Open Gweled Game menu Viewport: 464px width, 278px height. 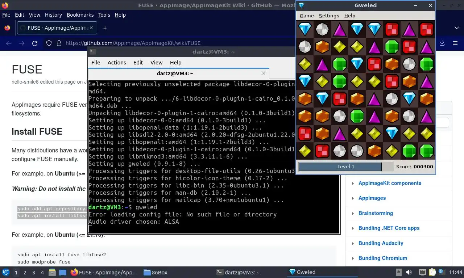[307, 16]
